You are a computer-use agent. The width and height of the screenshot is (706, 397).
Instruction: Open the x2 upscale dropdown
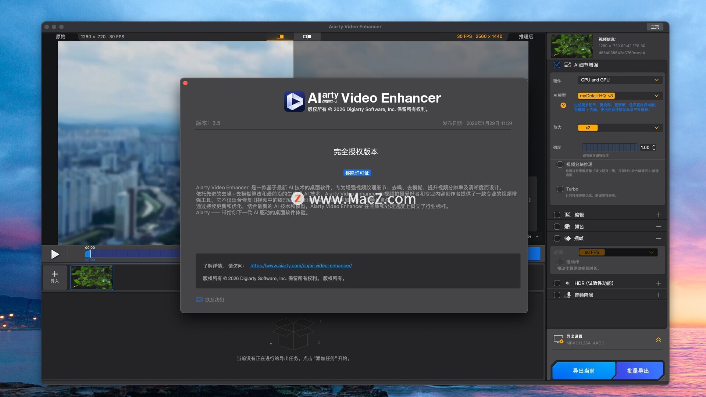pyautogui.click(x=620, y=128)
